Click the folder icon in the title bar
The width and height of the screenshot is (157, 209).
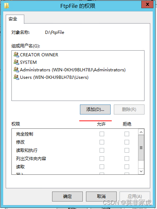[x=6, y=6]
